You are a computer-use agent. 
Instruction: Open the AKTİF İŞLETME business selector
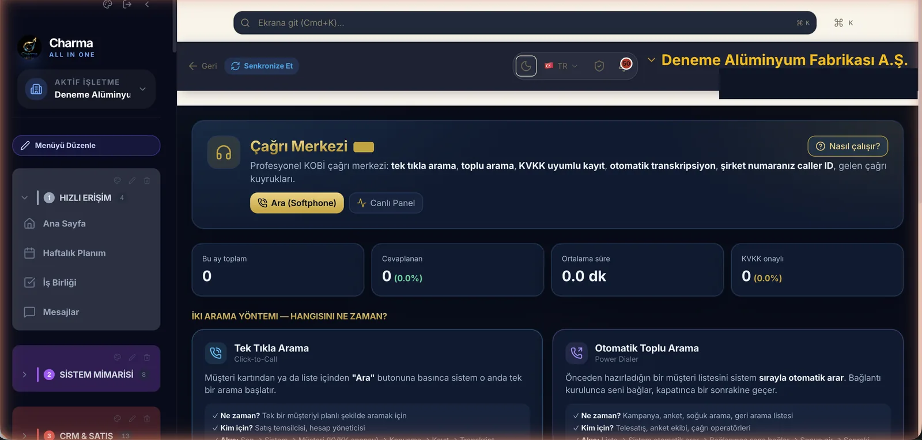point(86,89)
